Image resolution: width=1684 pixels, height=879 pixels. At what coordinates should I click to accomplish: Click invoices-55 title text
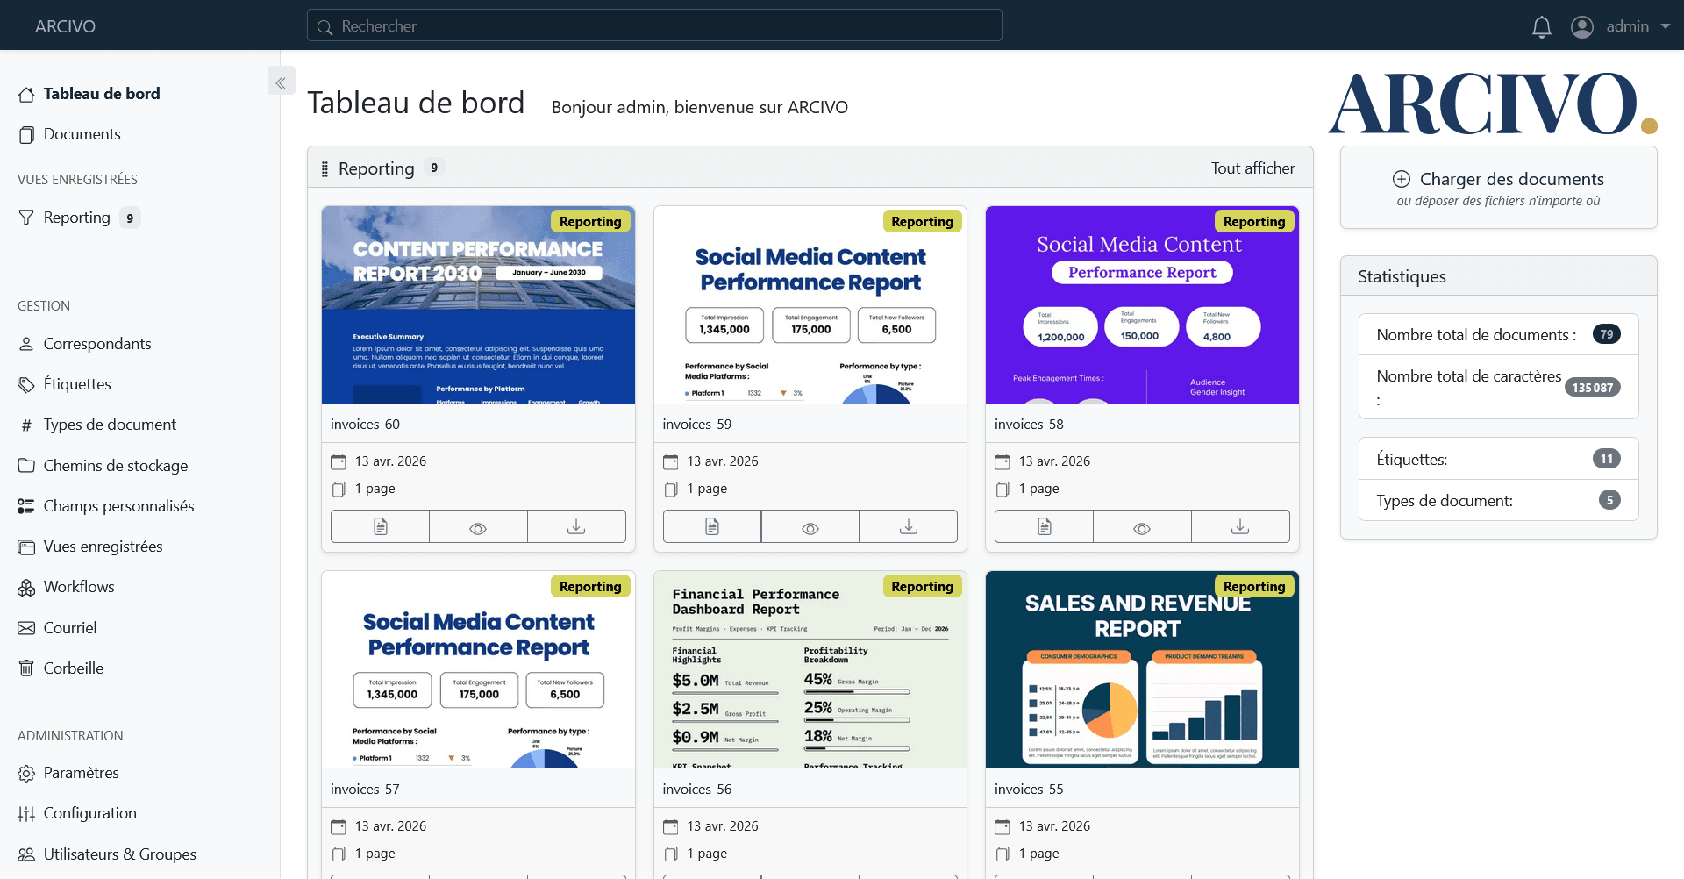(x=1029, y=790)
